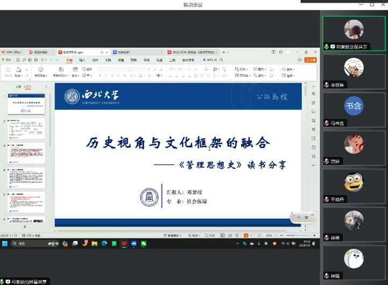The width and height of the screenshot is (388, 285).
Task: Open Microsoft Edge from the taskbar
Action: point(104,244)
